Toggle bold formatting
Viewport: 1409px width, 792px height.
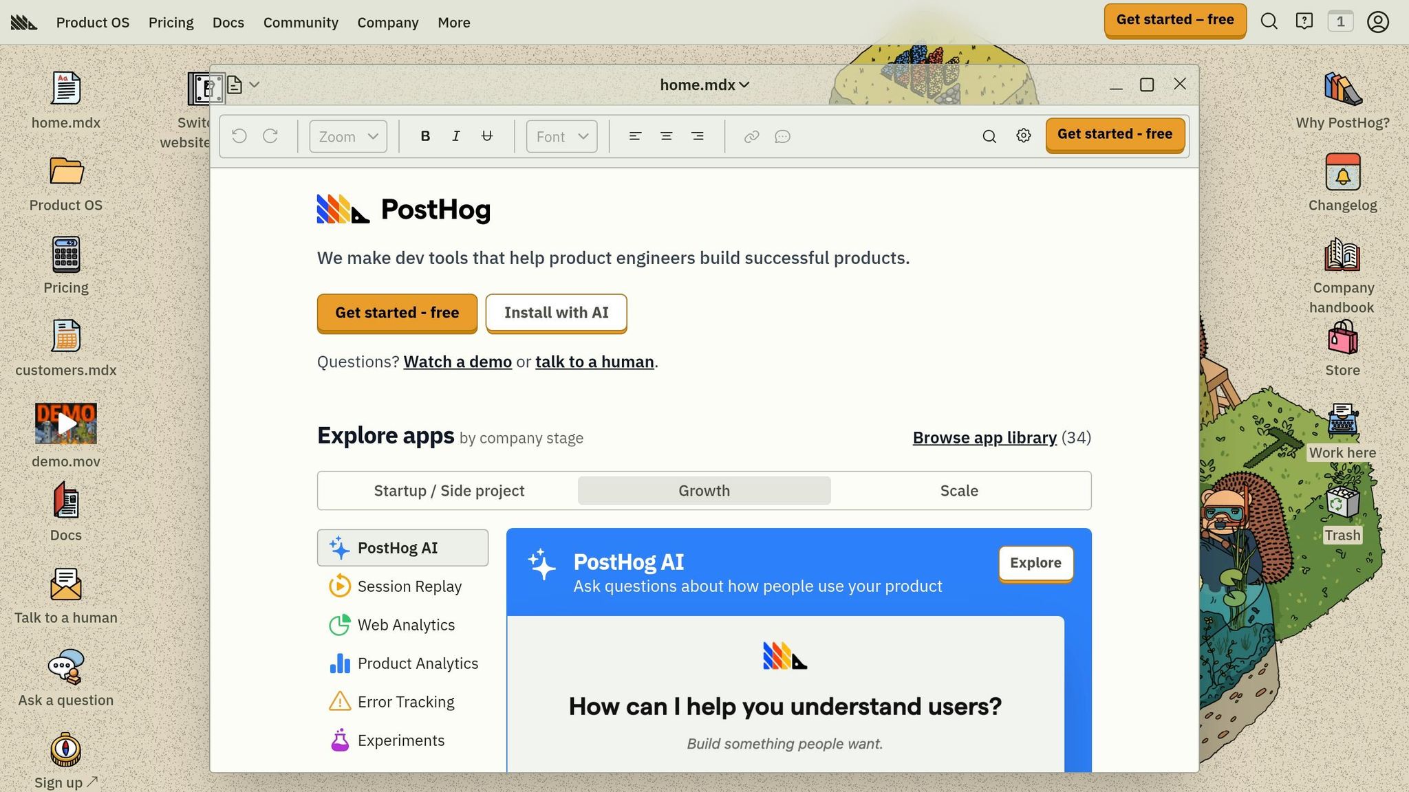click(425, 135)
